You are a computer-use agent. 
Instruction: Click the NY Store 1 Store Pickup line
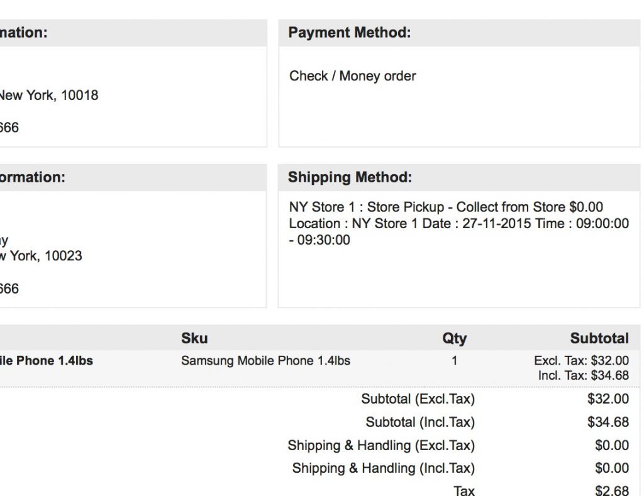tap(445, 207)
